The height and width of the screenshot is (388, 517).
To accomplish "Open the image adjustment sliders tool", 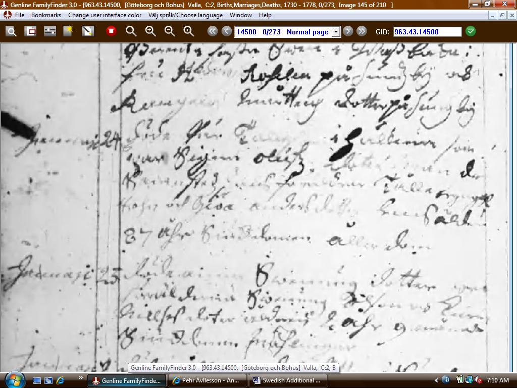I will tap(50, 32).
